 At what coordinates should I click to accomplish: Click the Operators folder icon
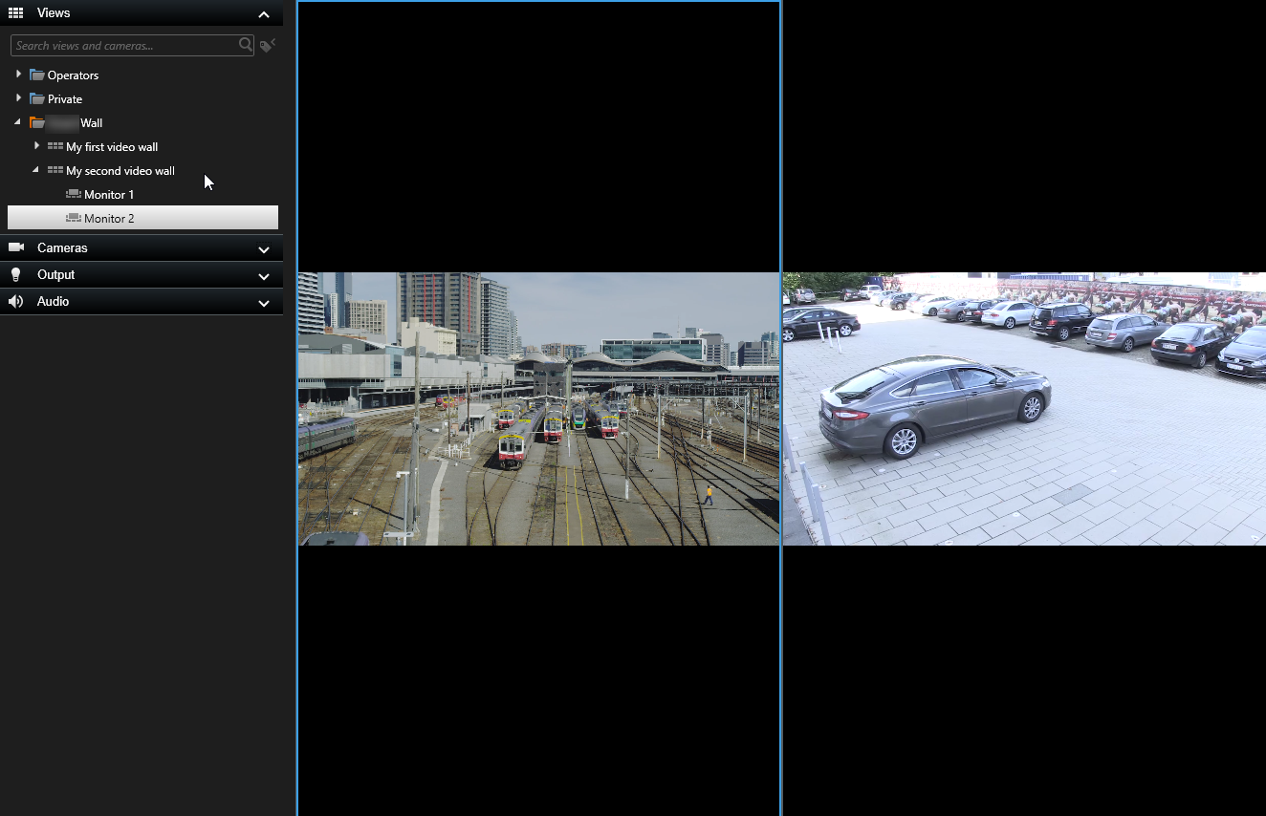[37, 75]
